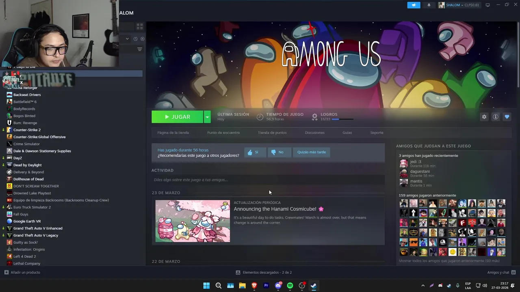Expand the library type filter chevron
The width and height of the screenshot is (520, 292).
[127, 39]
